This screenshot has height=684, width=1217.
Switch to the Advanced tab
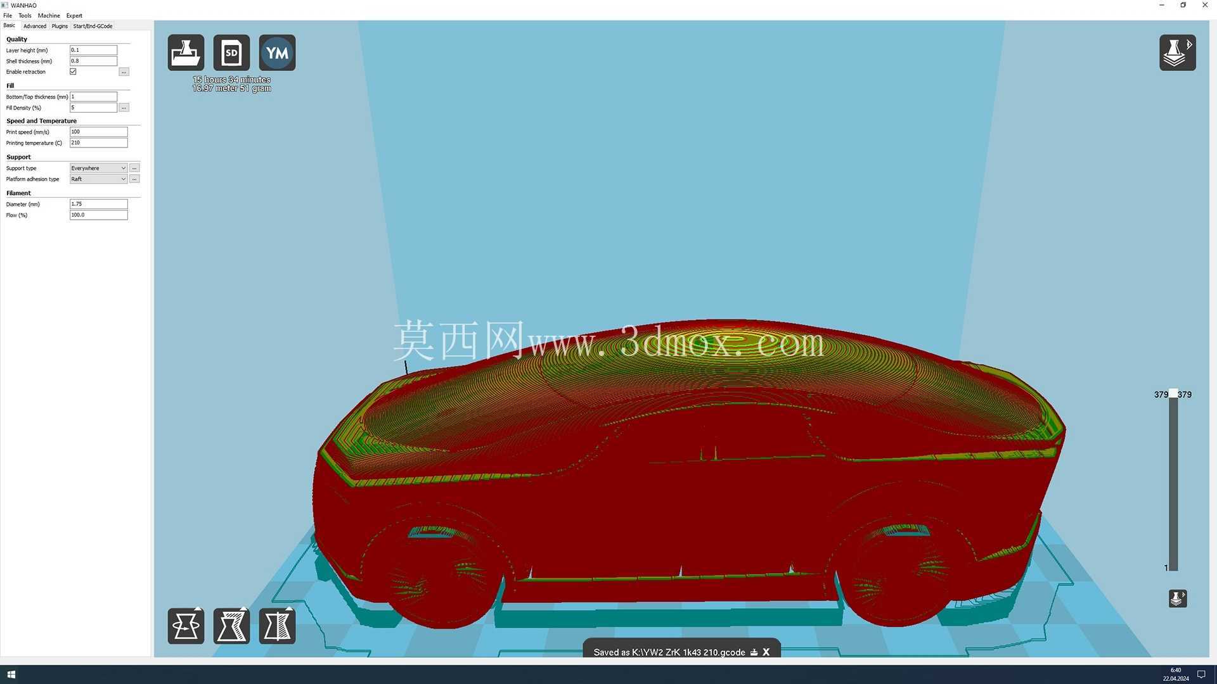point(35,26)
